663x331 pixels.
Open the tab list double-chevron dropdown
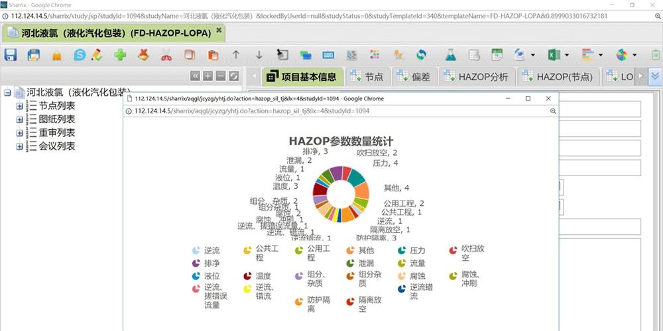[x=655, y=76]
